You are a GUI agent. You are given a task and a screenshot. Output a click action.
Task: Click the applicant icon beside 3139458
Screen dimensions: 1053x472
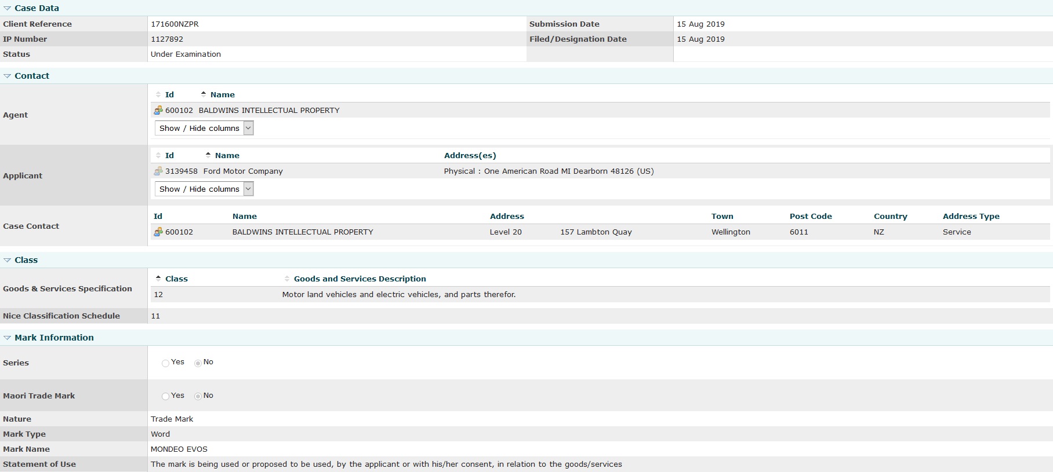coord(158,171)
